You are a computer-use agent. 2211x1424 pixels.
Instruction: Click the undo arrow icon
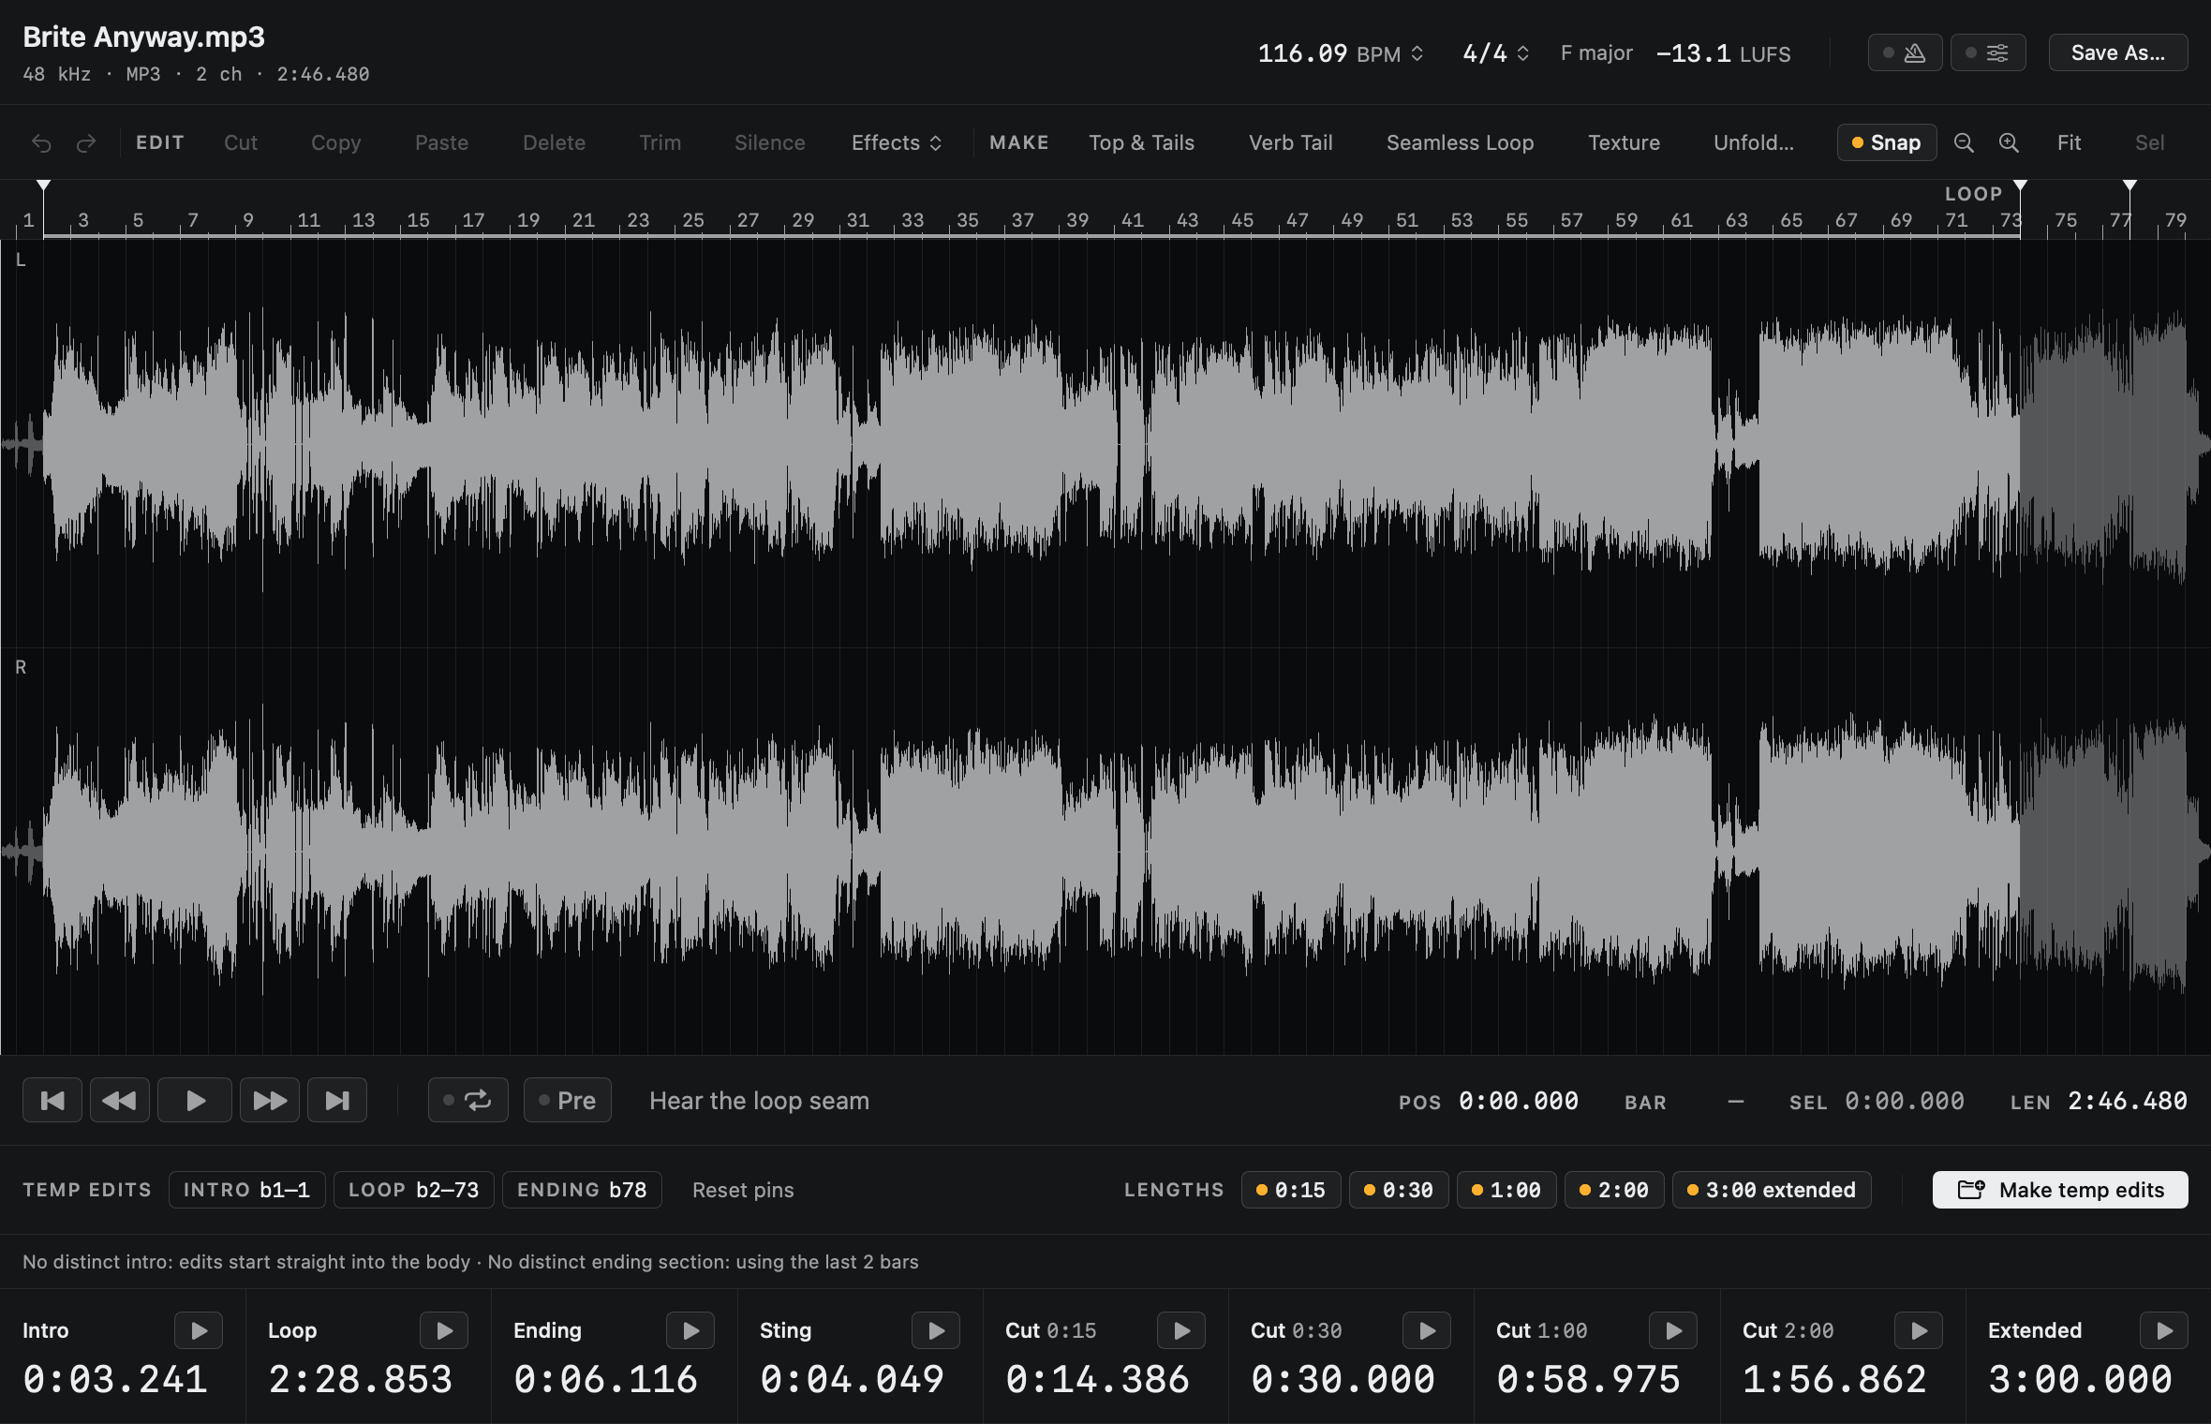(x=41, y=142)
